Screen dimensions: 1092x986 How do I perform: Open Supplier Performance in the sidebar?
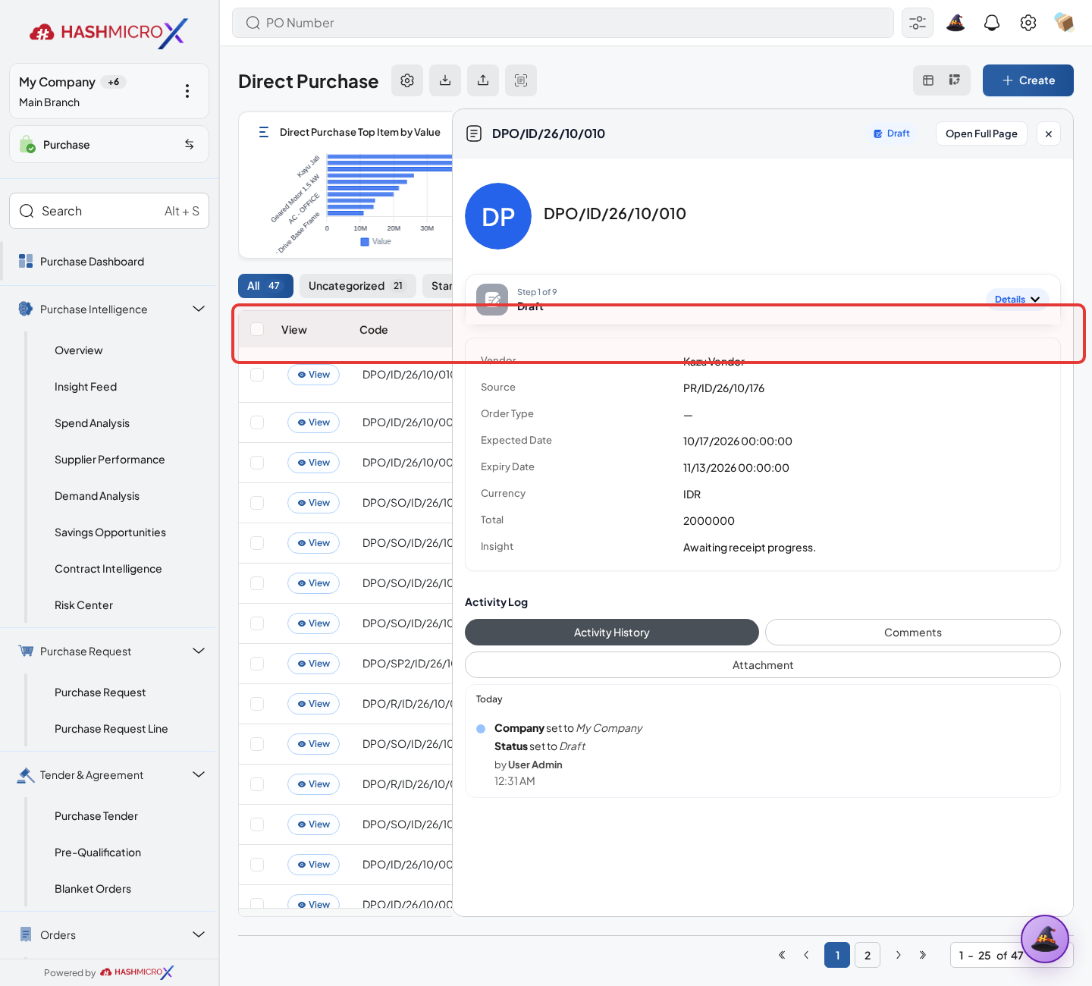[110, 460]
